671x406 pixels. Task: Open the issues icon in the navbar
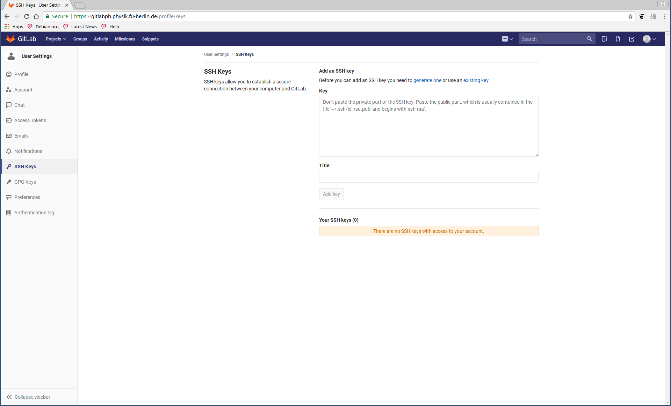click(604, 39)
